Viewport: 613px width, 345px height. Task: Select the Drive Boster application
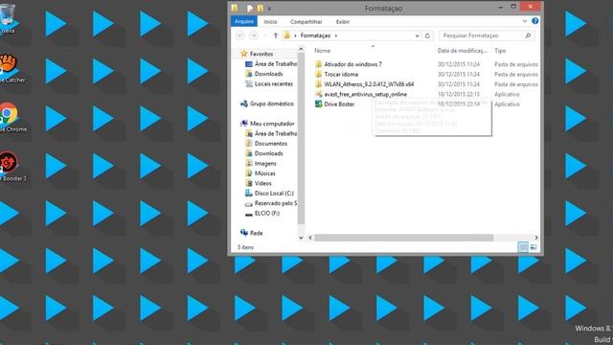tap(339, 104)
